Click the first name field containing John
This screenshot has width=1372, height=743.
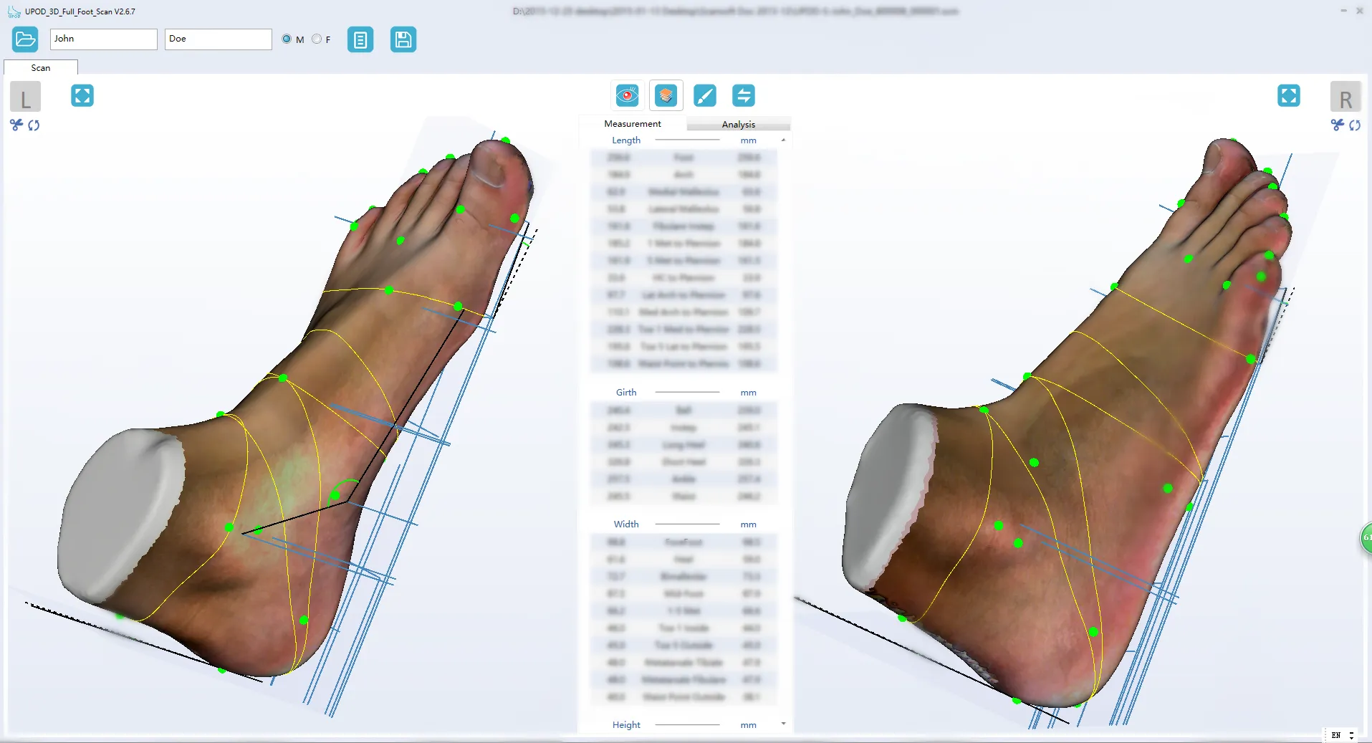click(102, 39)
